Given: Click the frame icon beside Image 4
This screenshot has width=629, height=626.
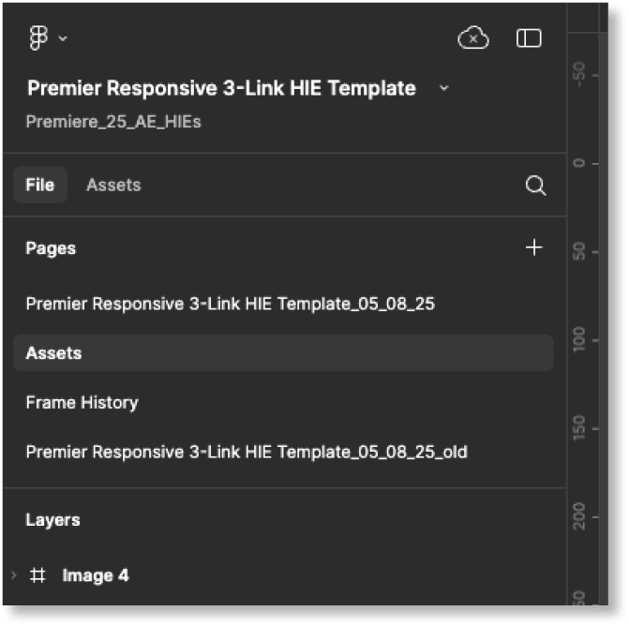Looking at the screenshot, I should 38,575.
